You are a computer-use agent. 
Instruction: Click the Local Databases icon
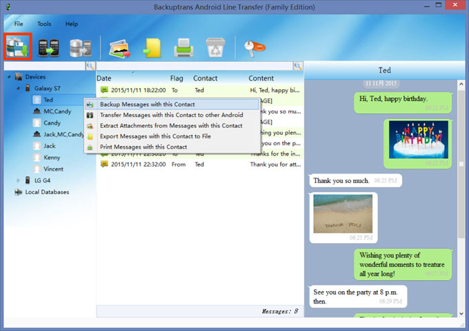point(19,192)
